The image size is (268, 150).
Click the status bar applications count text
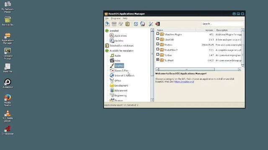tap(121, 105)
